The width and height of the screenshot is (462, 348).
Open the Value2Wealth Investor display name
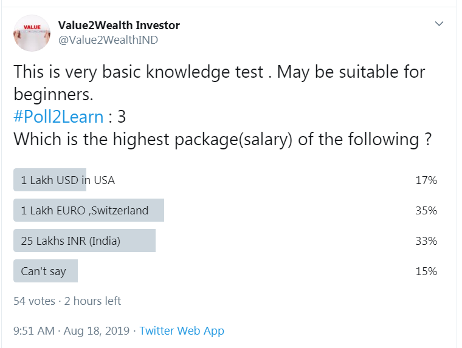(x=119, y=25)
